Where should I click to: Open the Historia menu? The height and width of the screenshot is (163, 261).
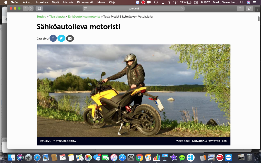click(68, 2)
